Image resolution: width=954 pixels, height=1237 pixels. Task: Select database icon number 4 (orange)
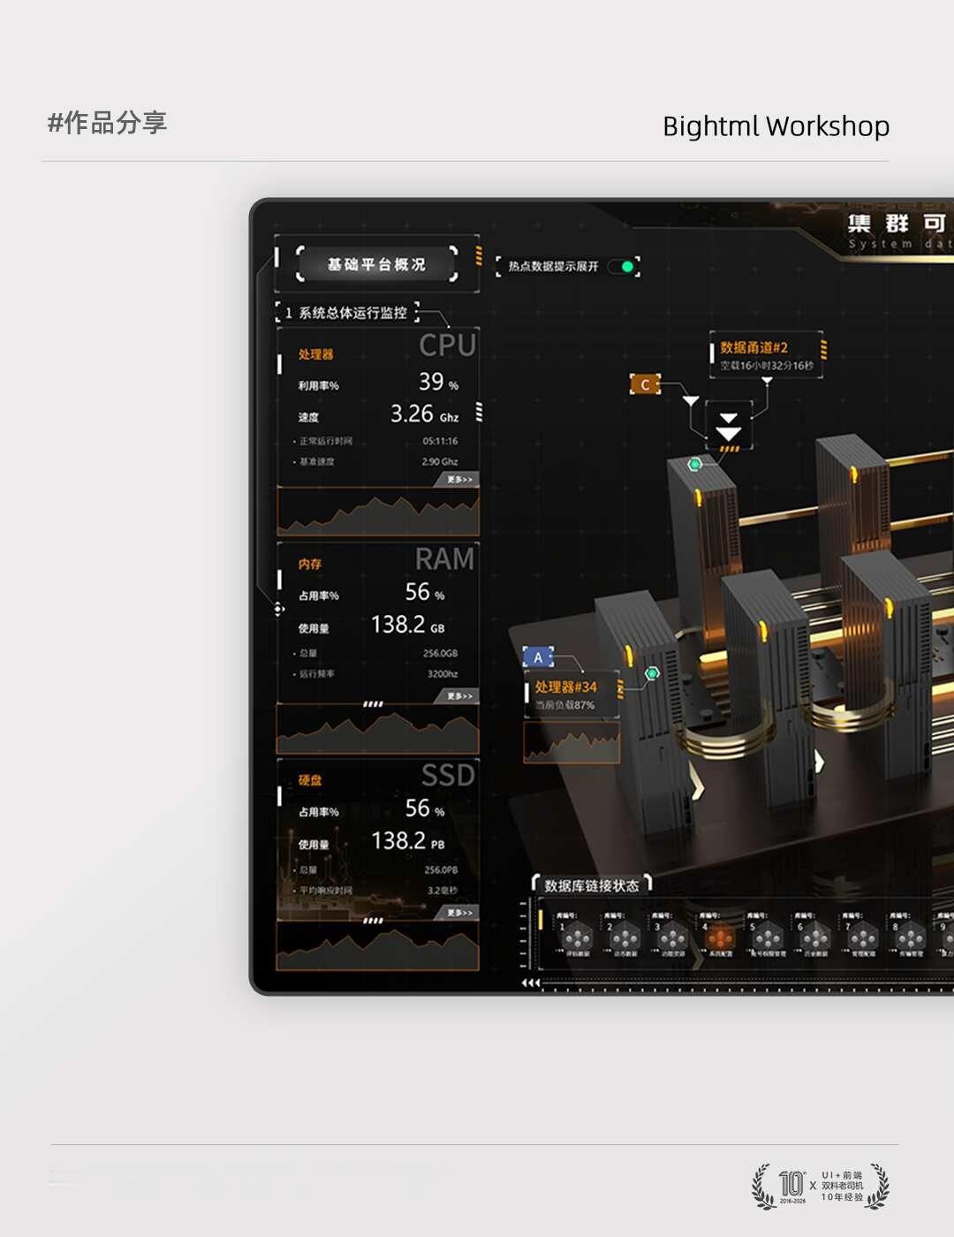click(x=719, y=937)
